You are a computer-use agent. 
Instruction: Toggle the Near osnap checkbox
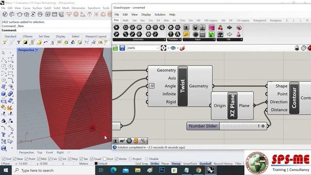[x=15, y=159]
